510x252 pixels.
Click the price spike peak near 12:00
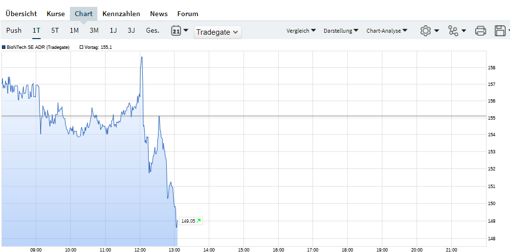click(x=141, y=57)
